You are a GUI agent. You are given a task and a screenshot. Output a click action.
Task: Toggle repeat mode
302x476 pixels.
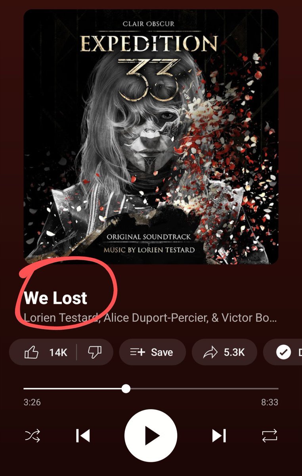[x=270, y=436]
